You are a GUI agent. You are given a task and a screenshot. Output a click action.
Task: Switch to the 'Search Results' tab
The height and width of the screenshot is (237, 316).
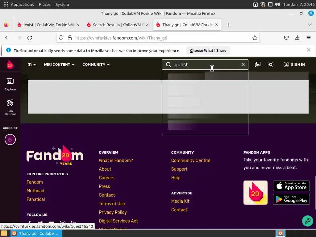[118, 25]
